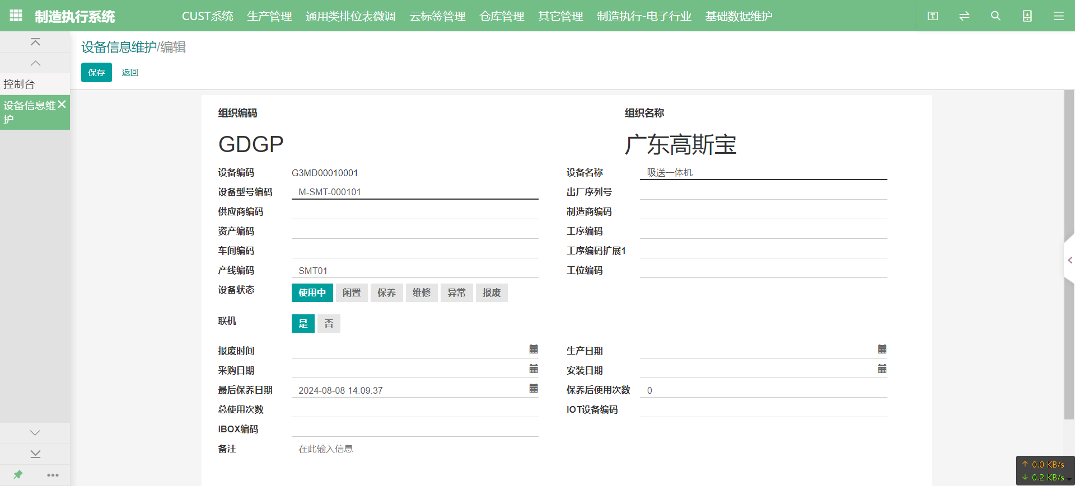1075x486 pixels.
Task: Open the 仓库管理 menu
Action: coord(502,16)
